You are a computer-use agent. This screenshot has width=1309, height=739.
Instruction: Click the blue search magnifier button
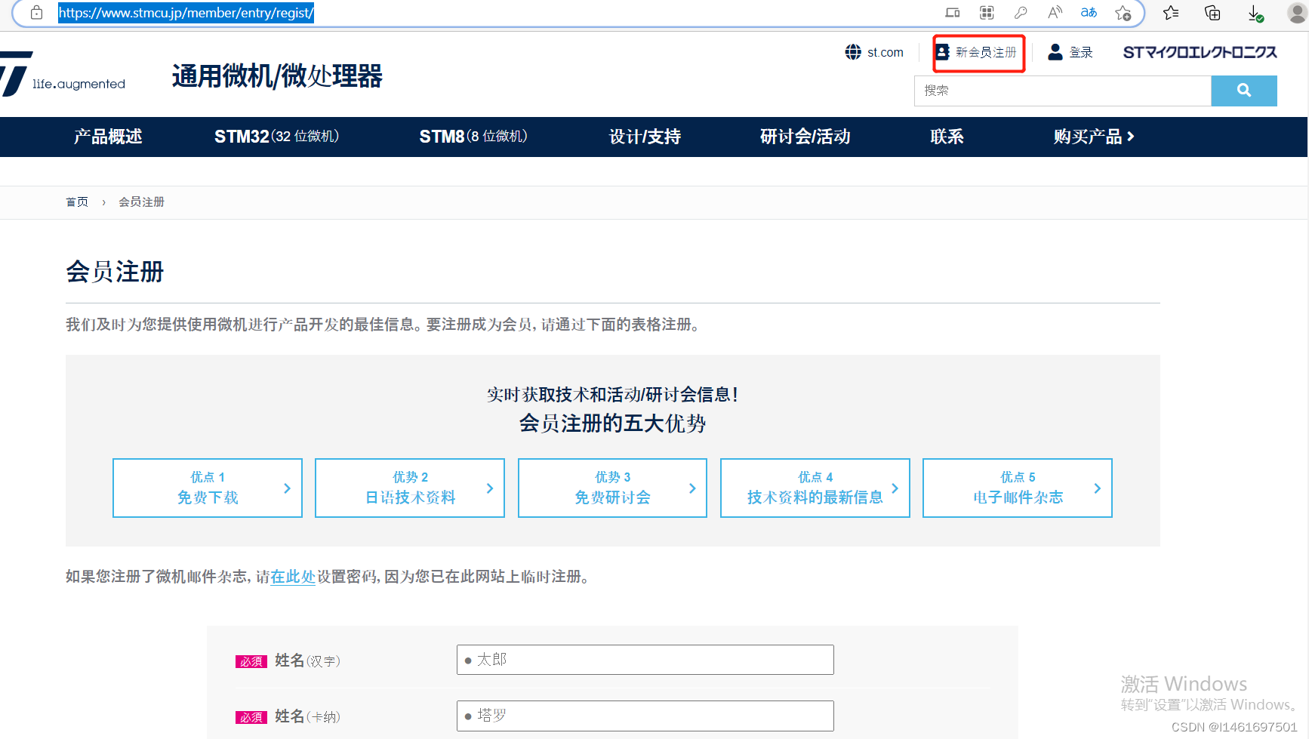(x=1244, y=91)
